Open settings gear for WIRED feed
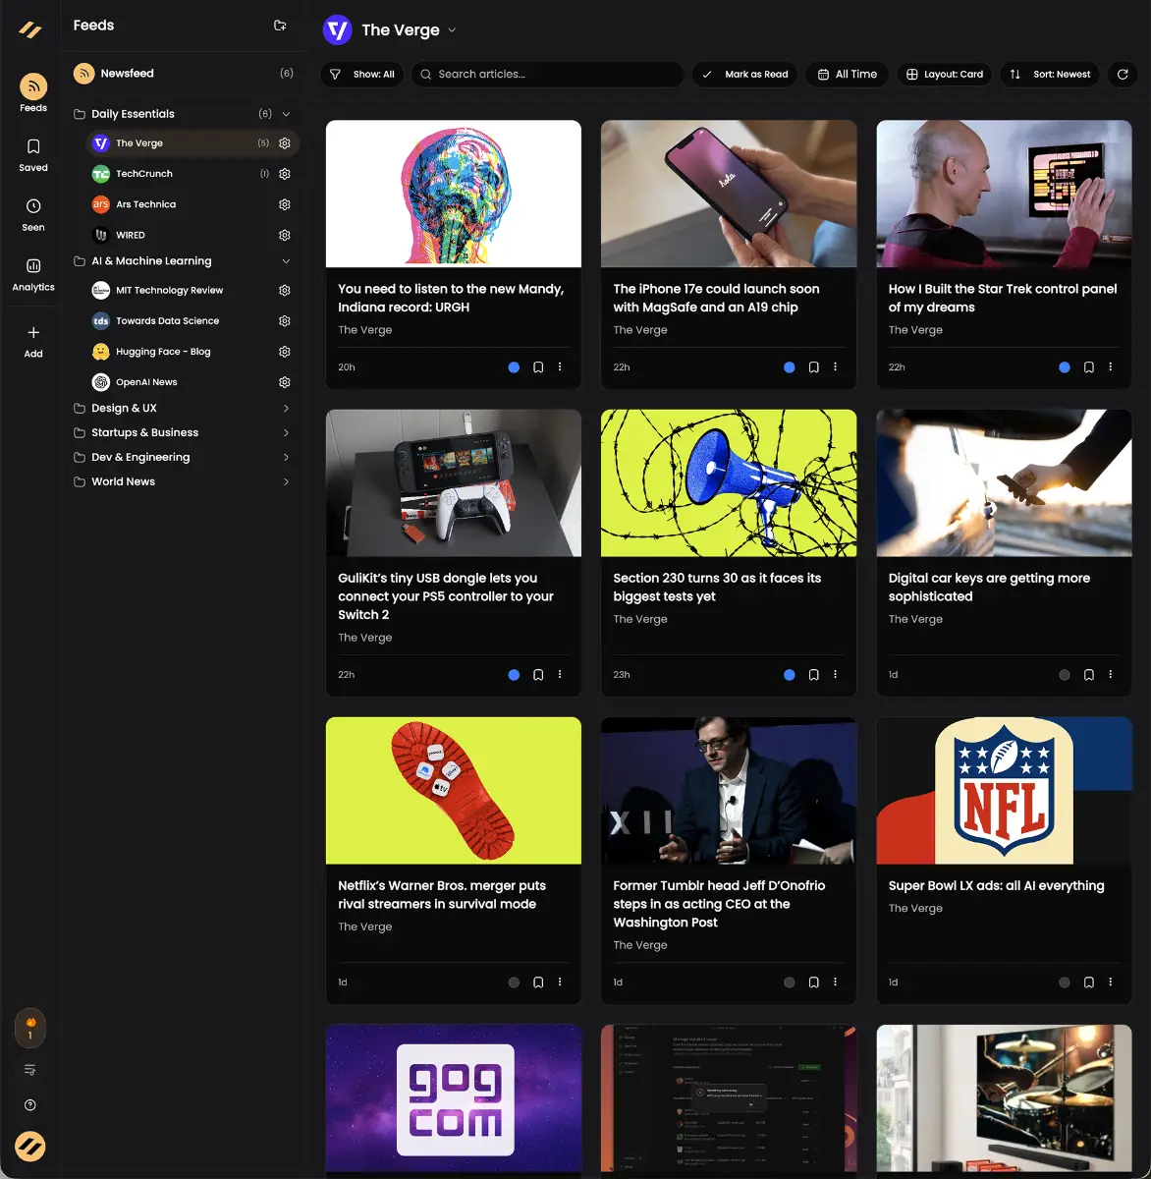 [285, 235]
